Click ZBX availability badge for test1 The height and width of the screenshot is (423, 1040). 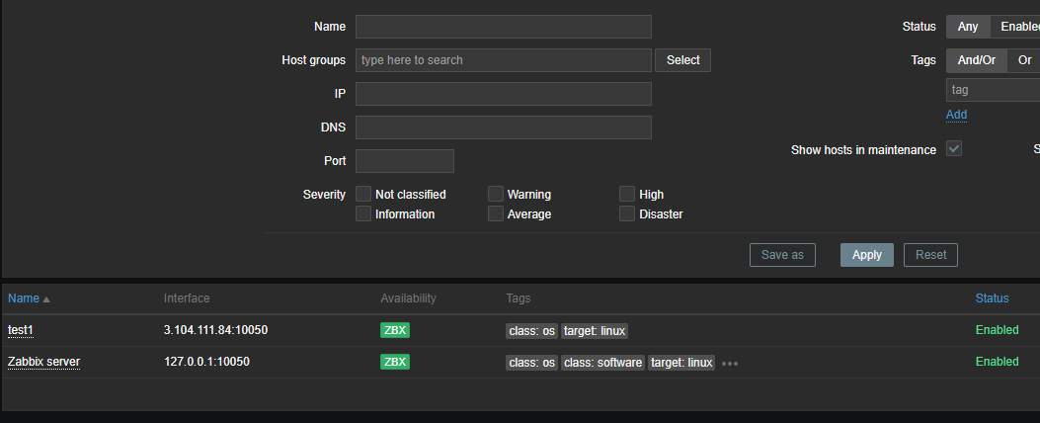[395, 330]
